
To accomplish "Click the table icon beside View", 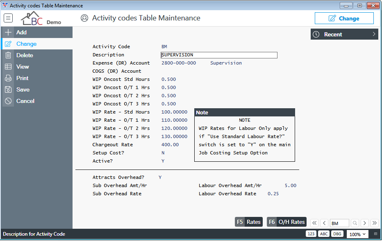I will click(x=8, y=67).
